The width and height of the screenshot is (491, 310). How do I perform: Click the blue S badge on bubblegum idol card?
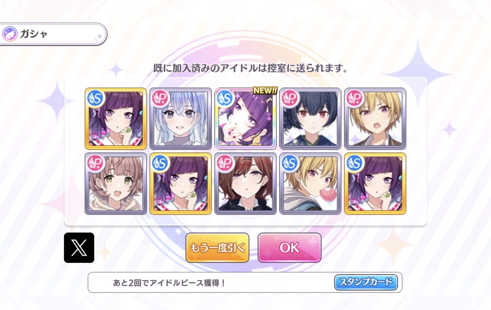[x=290, y=163]
